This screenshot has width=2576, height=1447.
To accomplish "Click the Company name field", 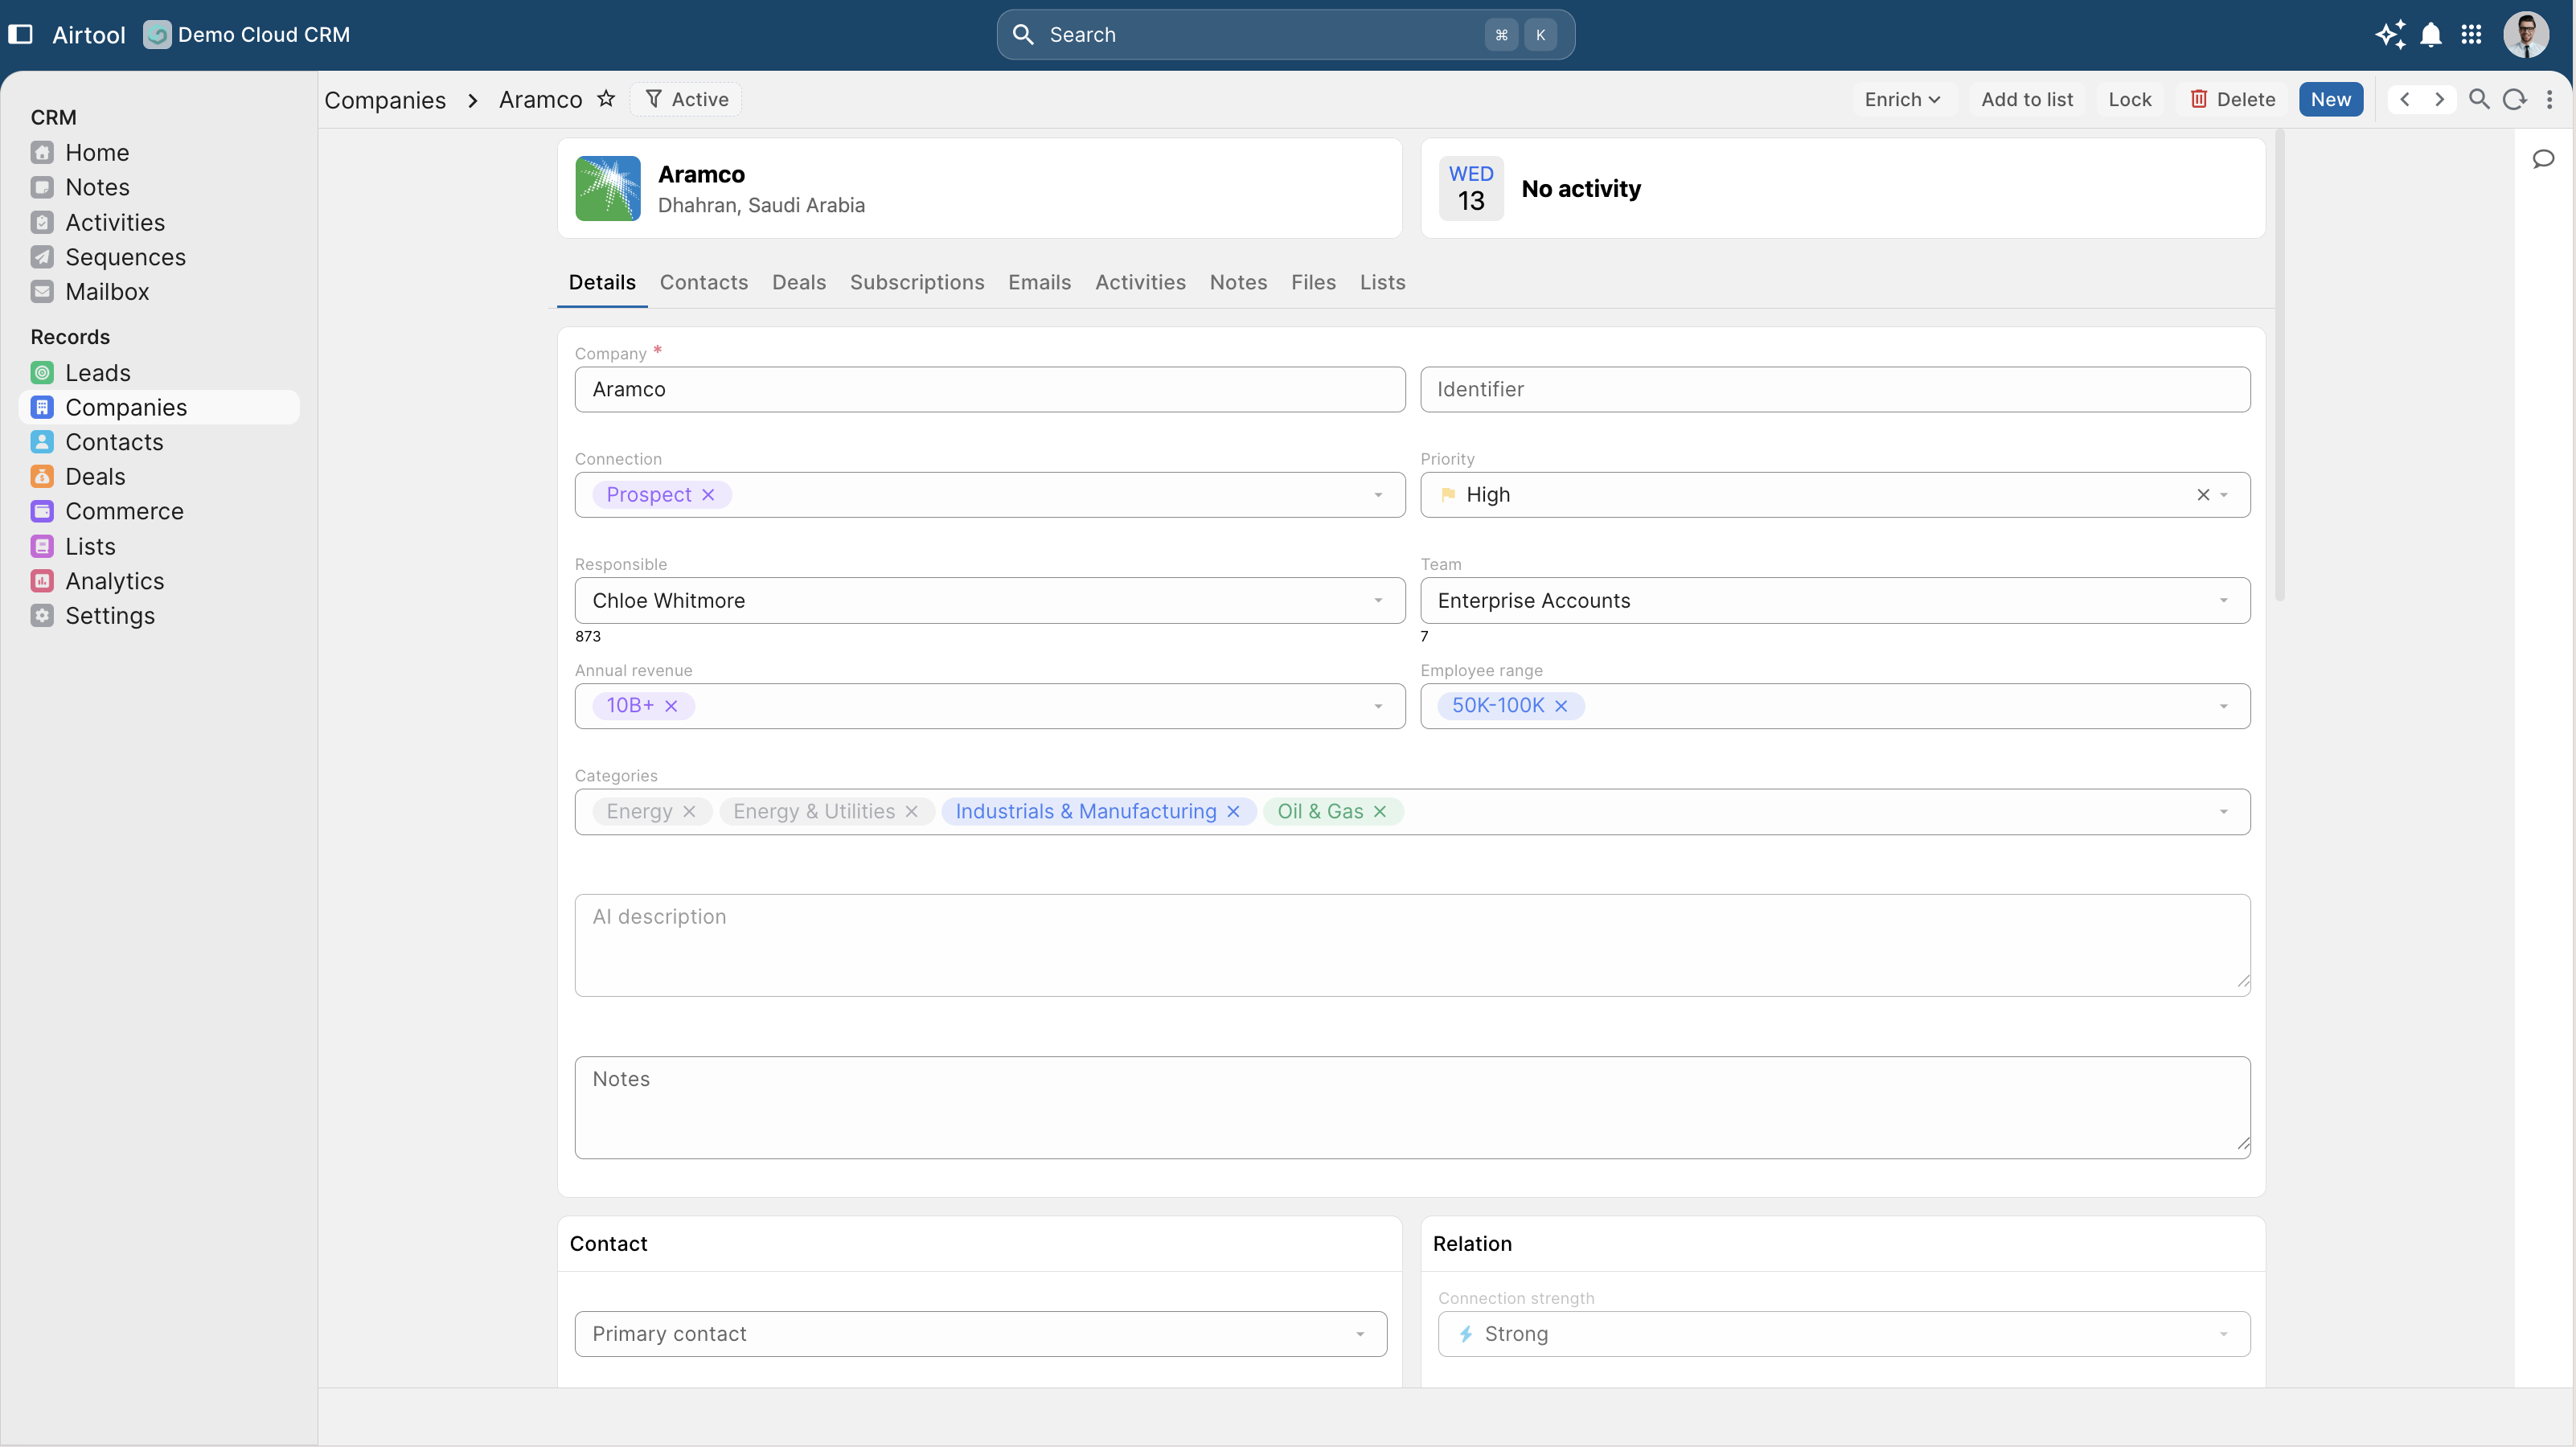I will [x=990, y=390].
